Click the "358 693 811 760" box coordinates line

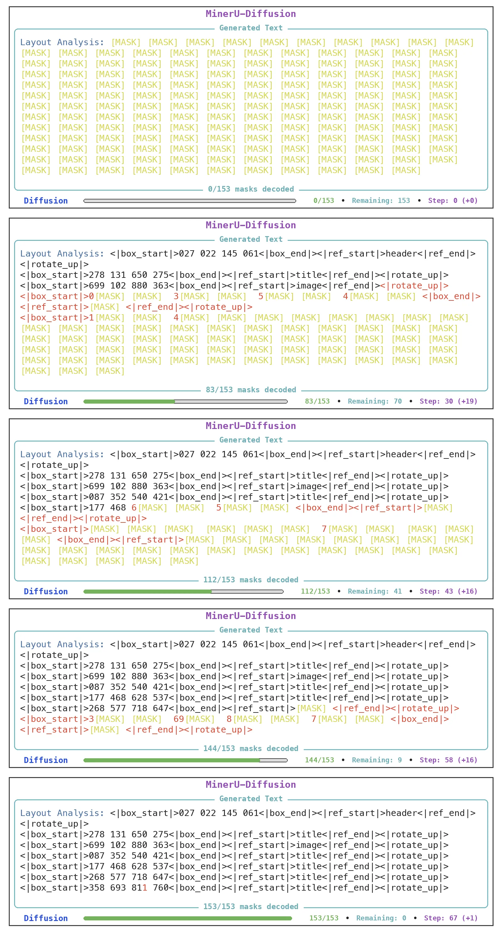pyautogui.click(x=235, y=887)
